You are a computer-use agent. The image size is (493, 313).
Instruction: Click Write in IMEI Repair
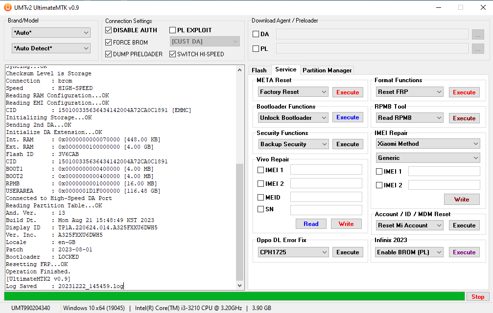(x=462, y=200)
